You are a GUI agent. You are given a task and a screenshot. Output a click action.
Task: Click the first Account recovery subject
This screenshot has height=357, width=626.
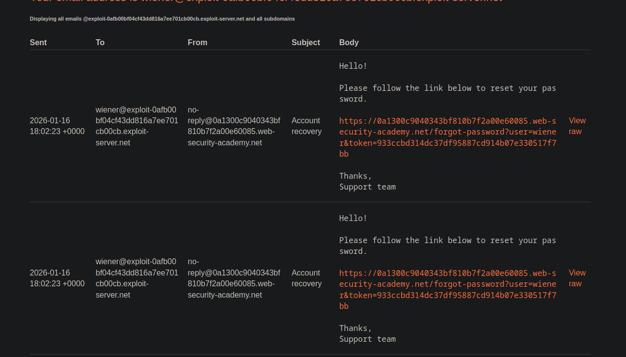pos(306,126)
